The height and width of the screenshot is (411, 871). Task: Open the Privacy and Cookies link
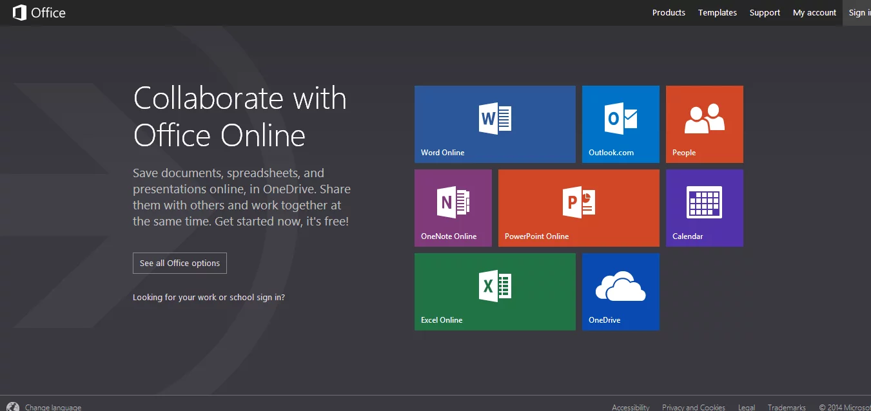point(694,406)
